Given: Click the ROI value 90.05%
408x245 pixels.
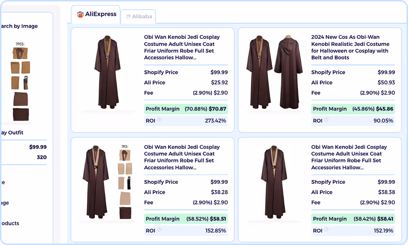Looking at the screenshot, I should click(x=383, y=121).
